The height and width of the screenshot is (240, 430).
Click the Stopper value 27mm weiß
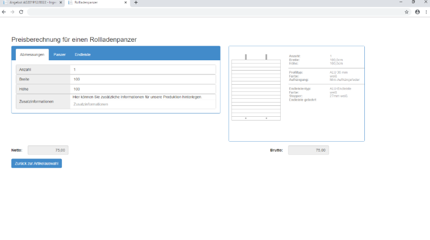pyautogui.click(x=338, y=96)
